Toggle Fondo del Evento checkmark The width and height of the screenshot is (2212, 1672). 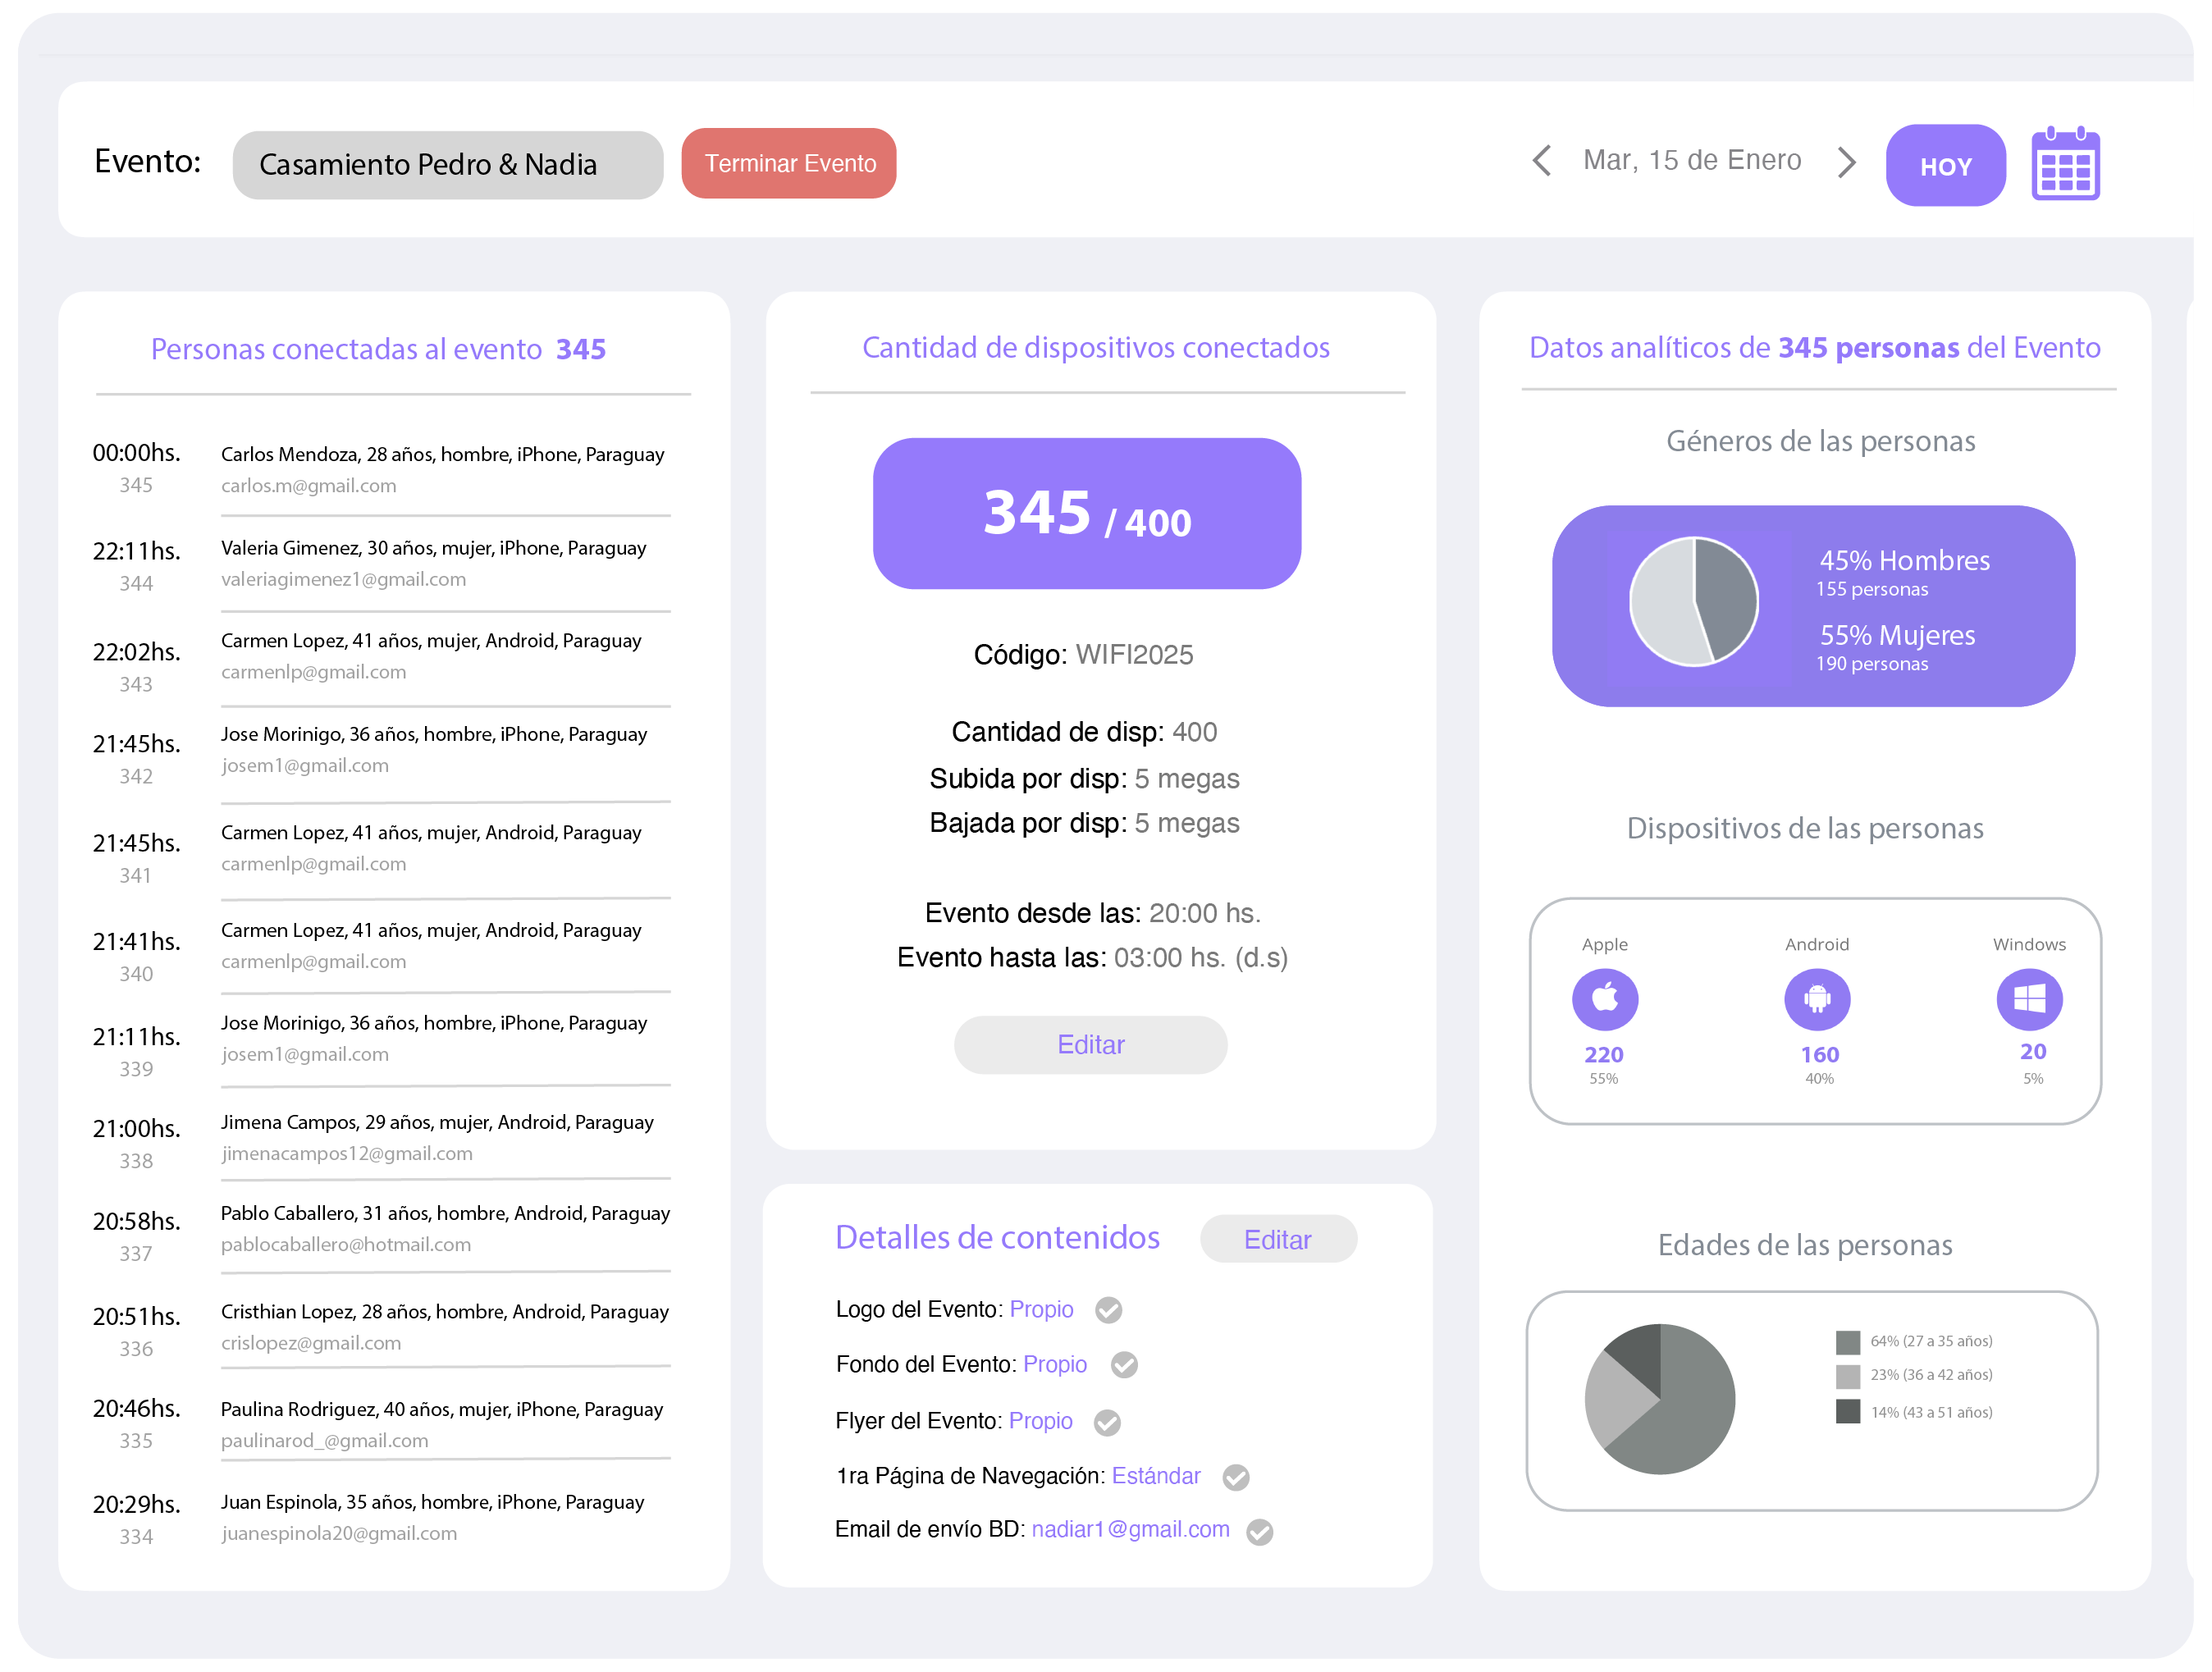(1124, 1365)
